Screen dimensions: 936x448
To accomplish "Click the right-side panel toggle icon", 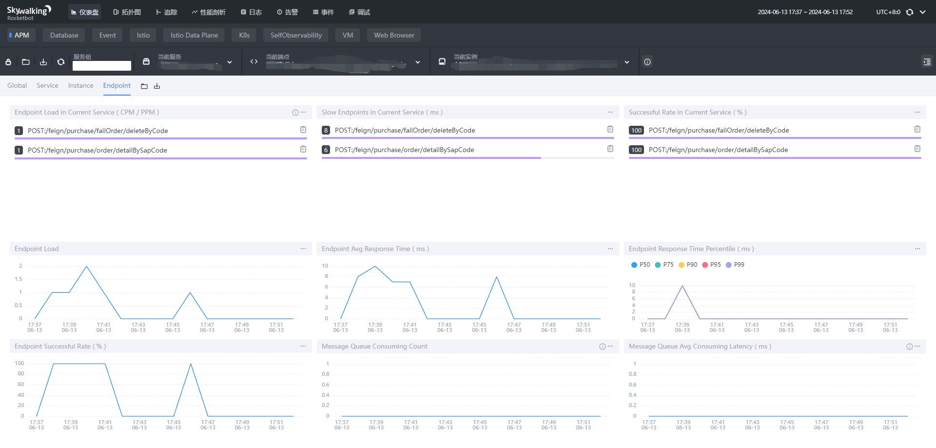I will [x=927, y=62].
